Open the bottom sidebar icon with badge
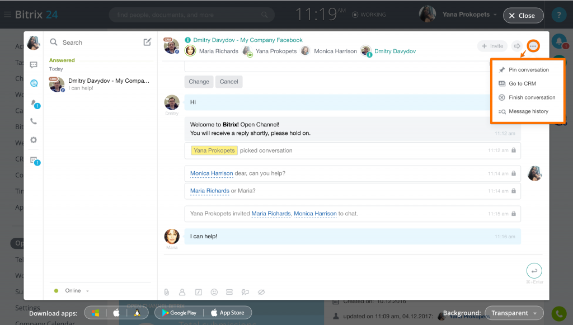Viewport: 573px width, 325px height. pos(34,161)
